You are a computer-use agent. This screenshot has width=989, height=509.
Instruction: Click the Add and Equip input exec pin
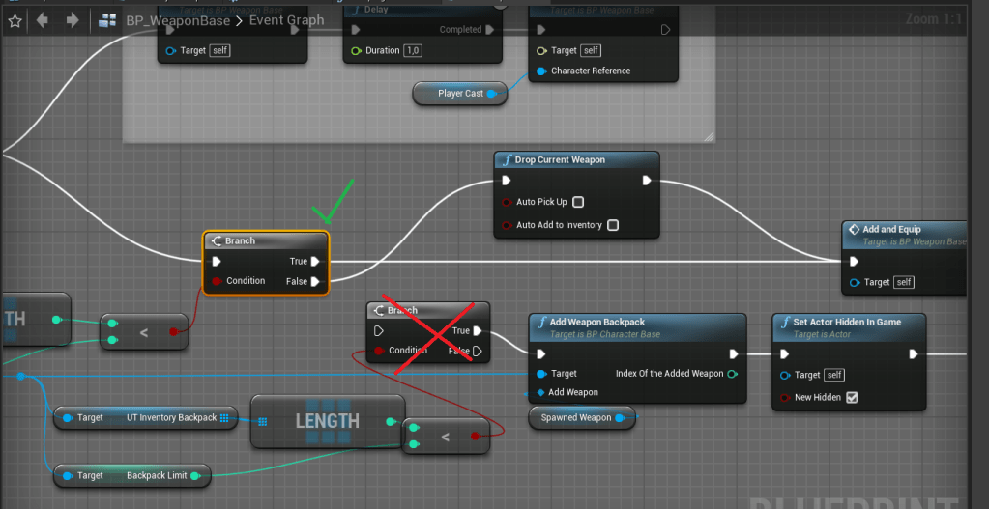pos(853,261)
